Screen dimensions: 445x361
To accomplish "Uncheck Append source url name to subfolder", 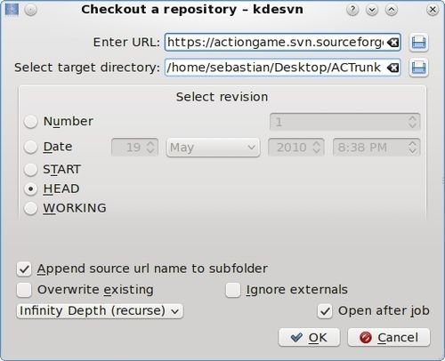I will (24, 269).
